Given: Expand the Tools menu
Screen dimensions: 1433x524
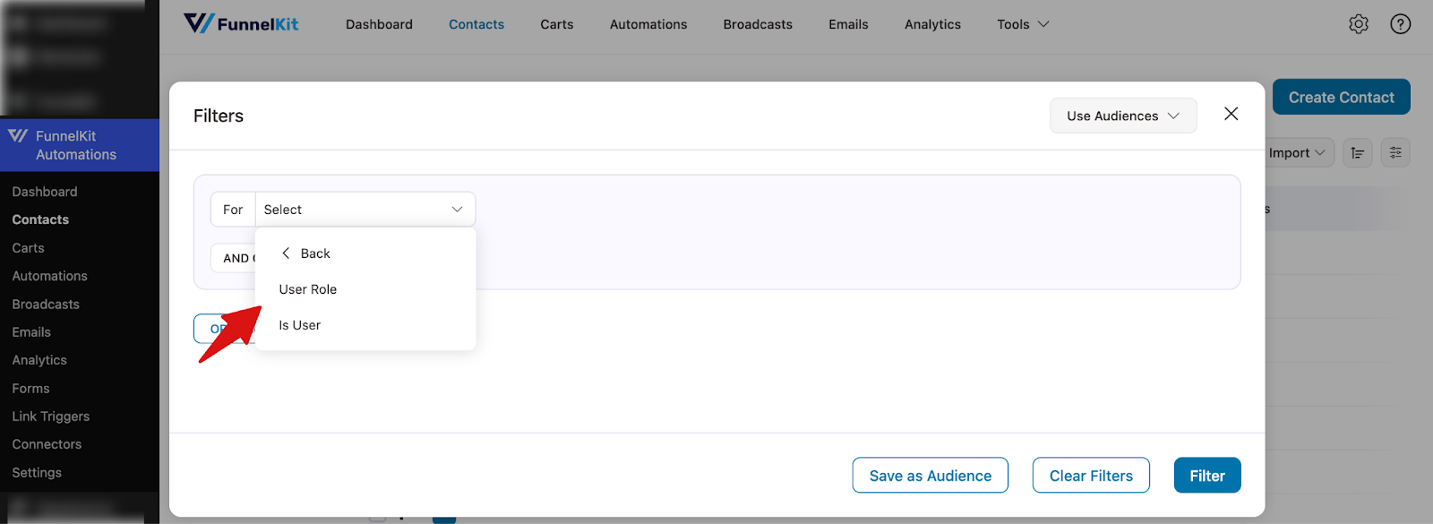Looking at the screenshot, I should coord(1021,24).
